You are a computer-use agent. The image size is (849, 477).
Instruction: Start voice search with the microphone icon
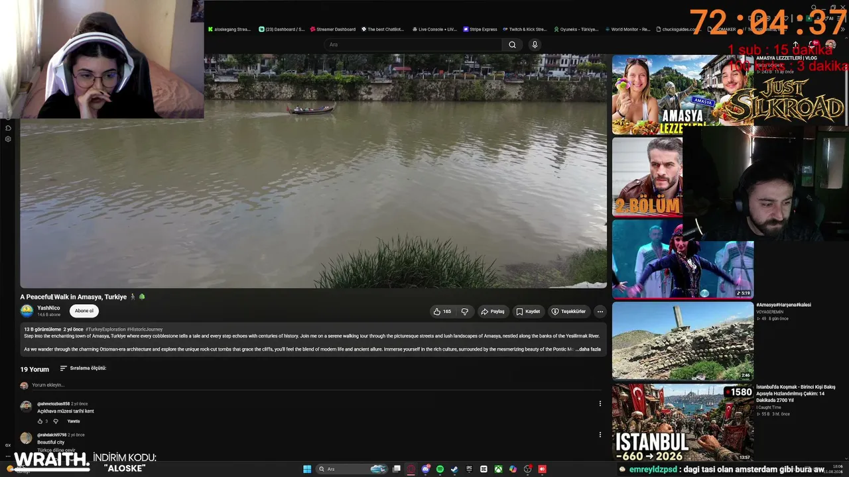tap(535, 44)
